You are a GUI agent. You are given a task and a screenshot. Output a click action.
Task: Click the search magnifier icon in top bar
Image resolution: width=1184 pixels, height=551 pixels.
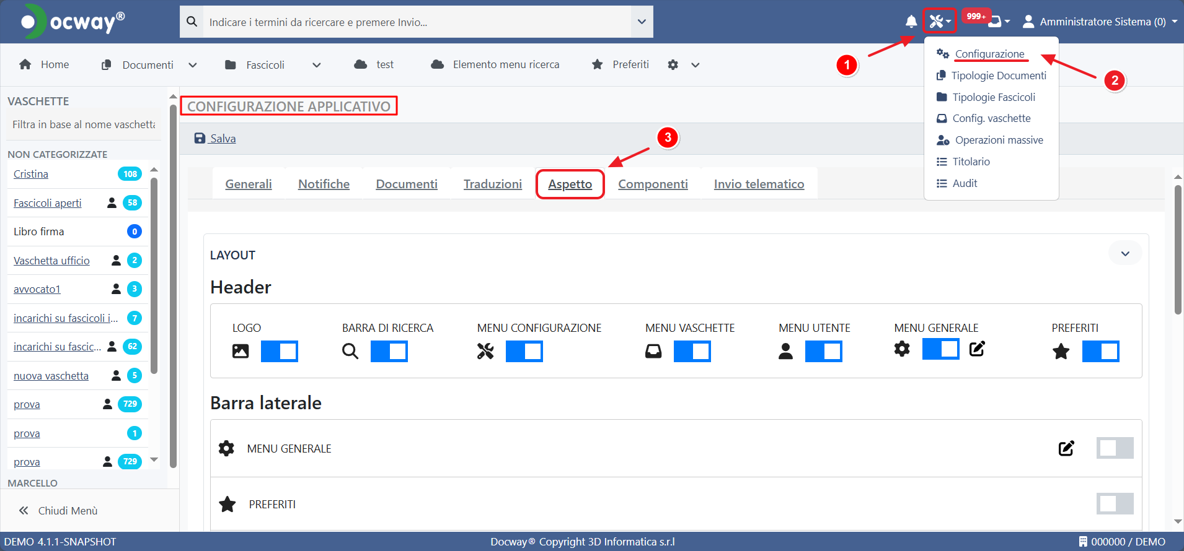pos(192,22)
